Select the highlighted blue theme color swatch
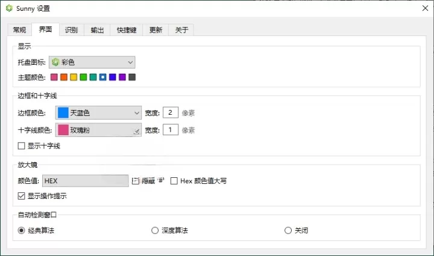Viewport: 434px width, 256px height. coord(102,78)
